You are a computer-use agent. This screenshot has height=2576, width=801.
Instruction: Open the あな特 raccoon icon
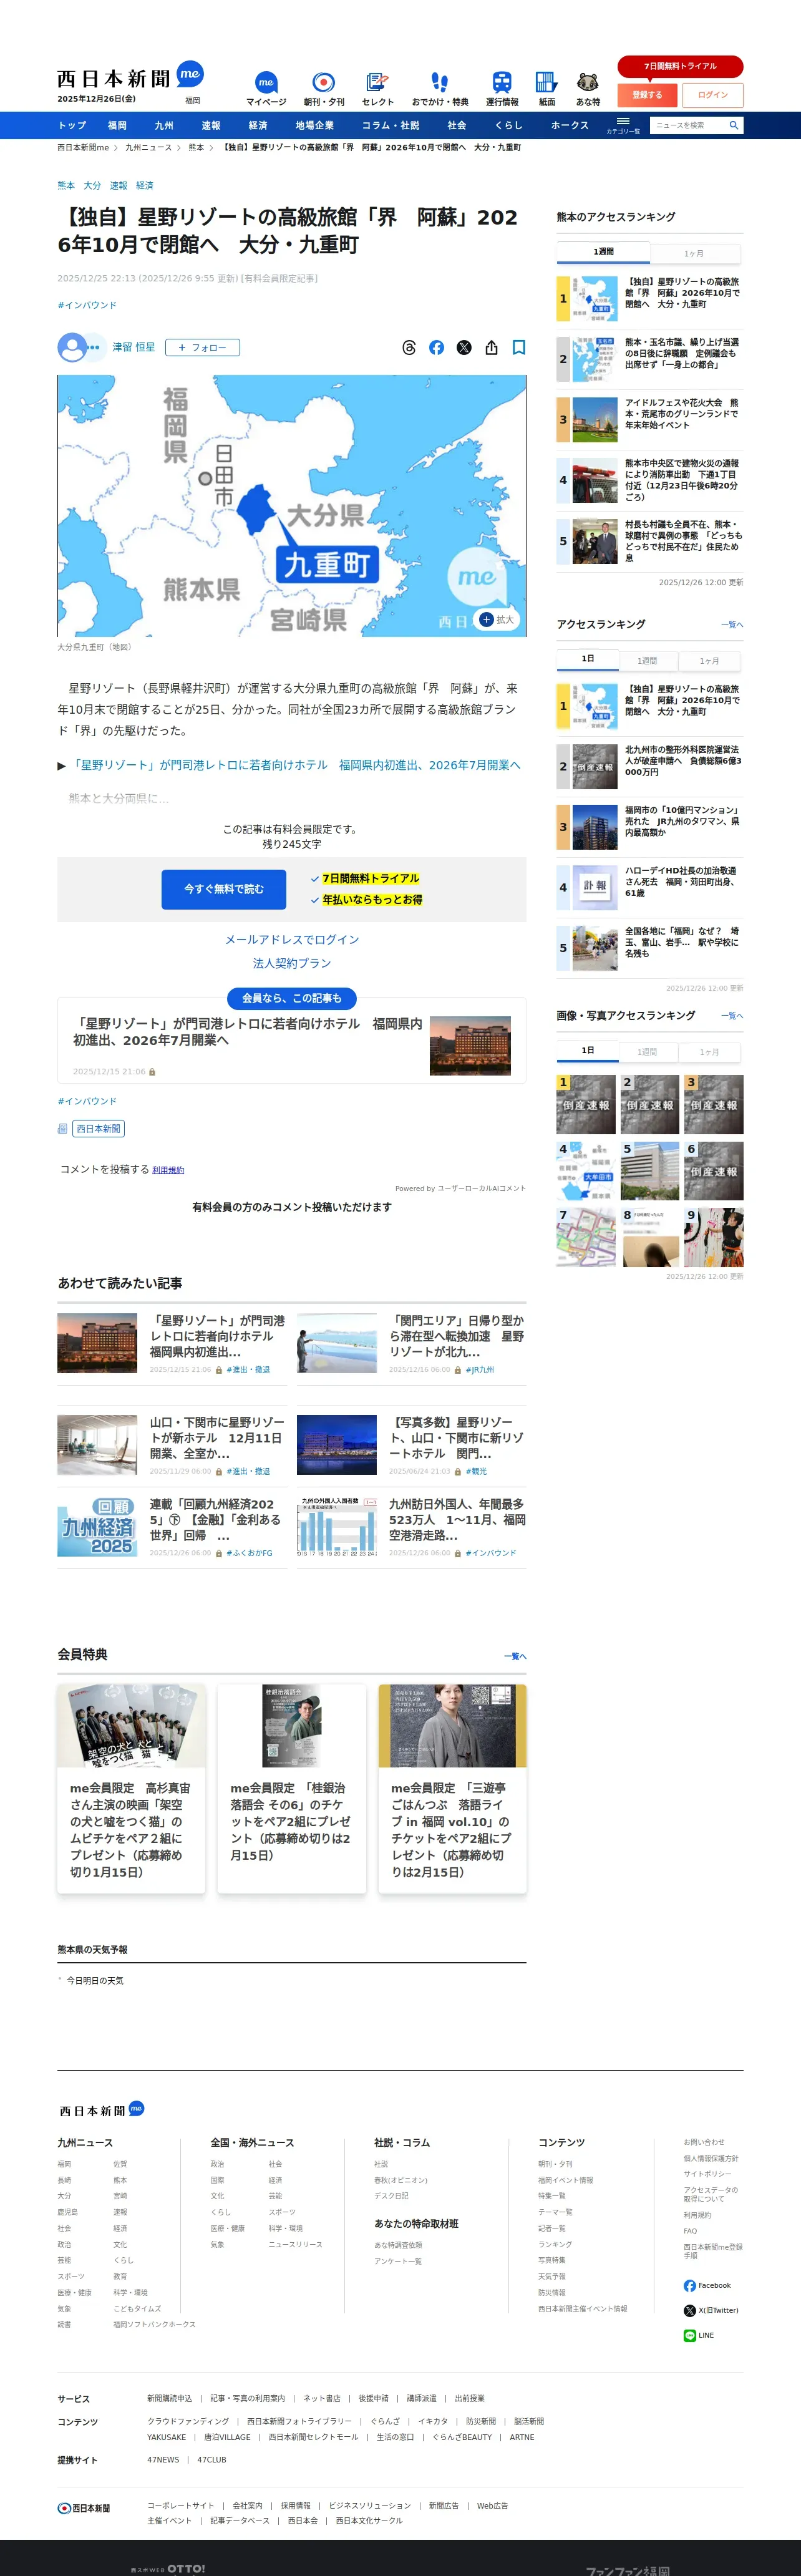click(x=588, y=88)
